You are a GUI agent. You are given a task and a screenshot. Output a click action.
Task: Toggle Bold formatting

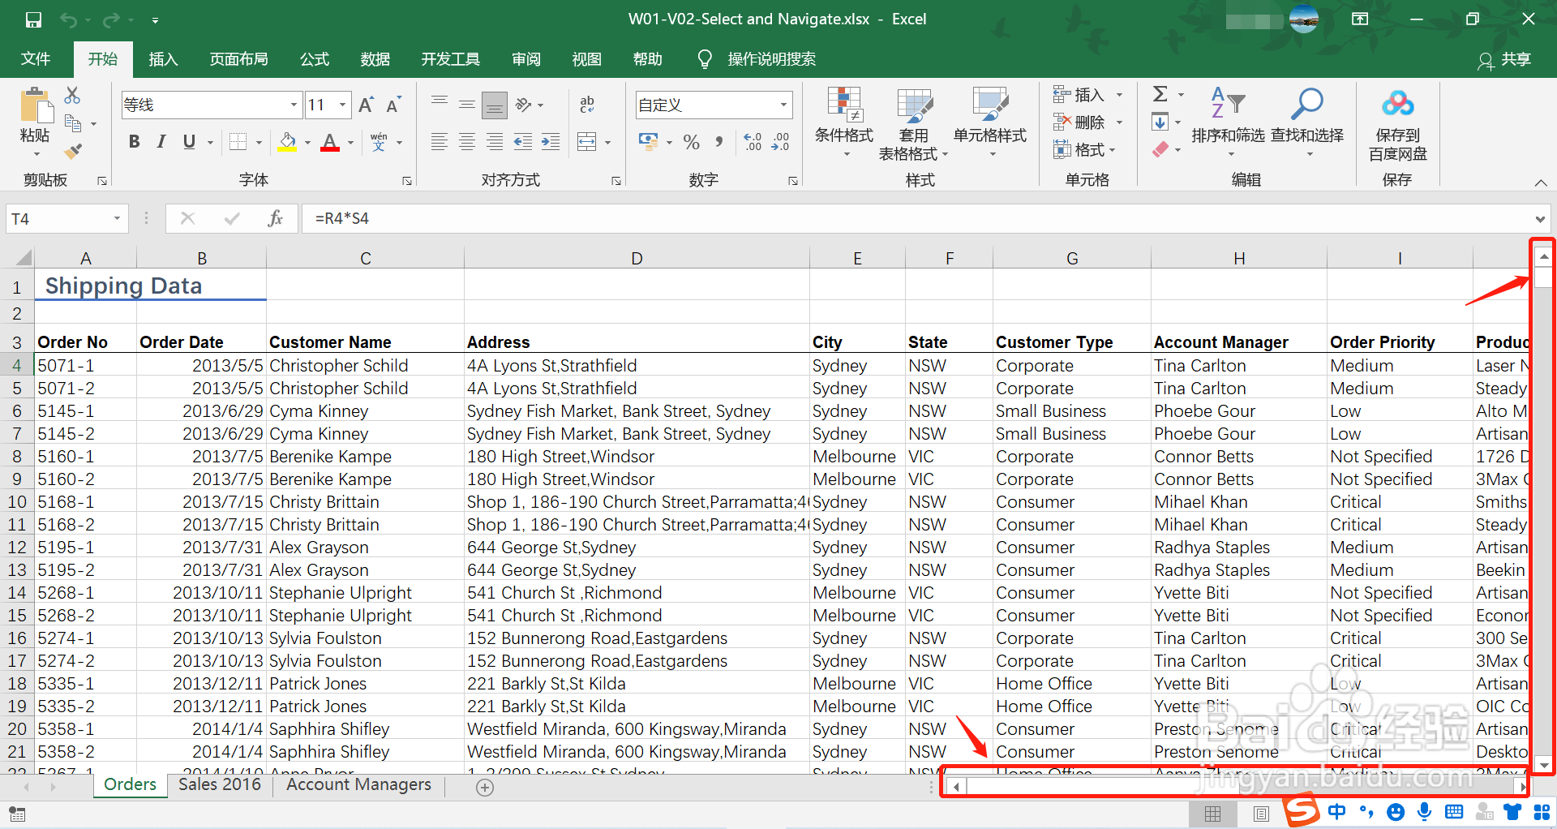(x=135, y=143)
